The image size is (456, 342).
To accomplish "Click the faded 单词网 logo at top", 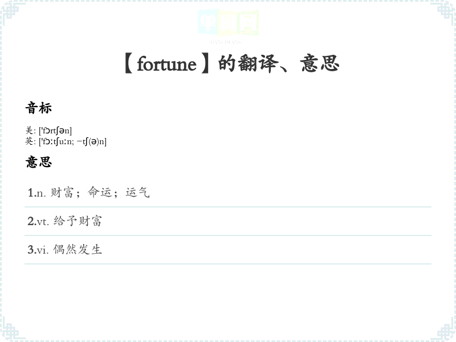I will [228, 24].
